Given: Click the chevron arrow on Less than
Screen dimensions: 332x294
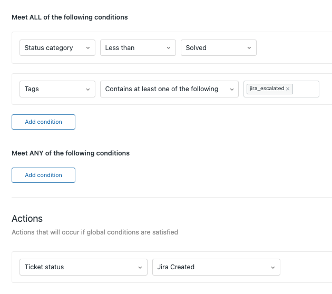Looking at the screenshot, I should [168, 48].
